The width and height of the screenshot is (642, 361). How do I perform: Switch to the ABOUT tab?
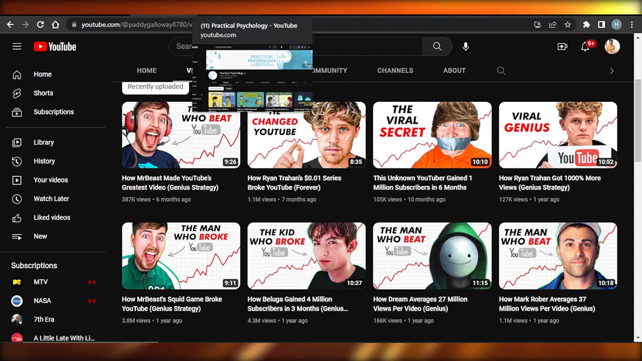click(454, 71)
